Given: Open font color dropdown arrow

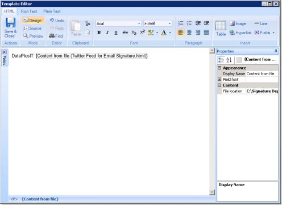Looking at the screenshot, I should 170,32.
